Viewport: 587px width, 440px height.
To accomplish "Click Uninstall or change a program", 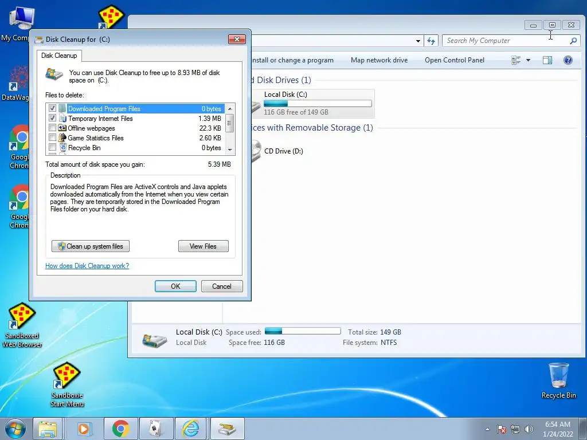I will [292, 60].
